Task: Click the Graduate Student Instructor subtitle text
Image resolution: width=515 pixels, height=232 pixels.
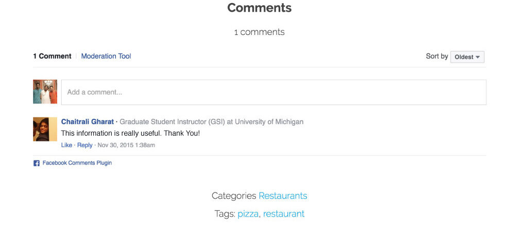Action: [x=212, y=122]
